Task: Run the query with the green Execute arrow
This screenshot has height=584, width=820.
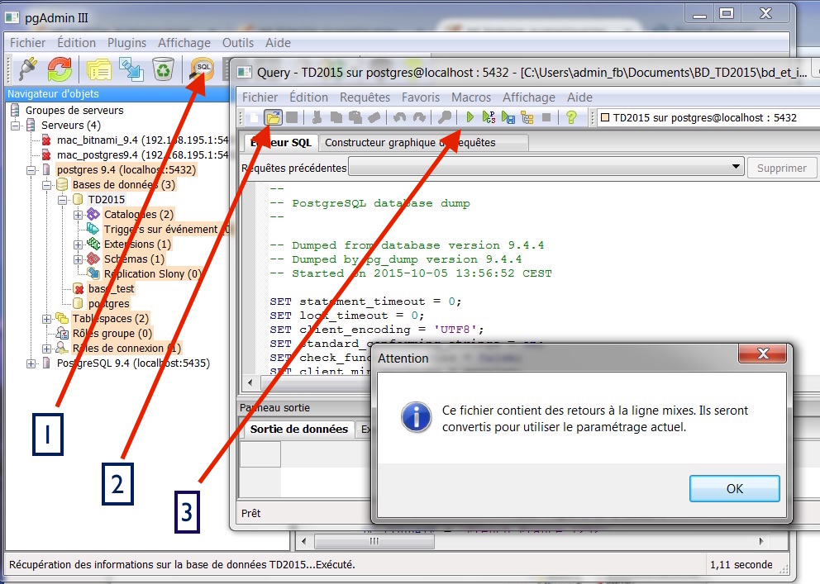Action: (470, 117)
